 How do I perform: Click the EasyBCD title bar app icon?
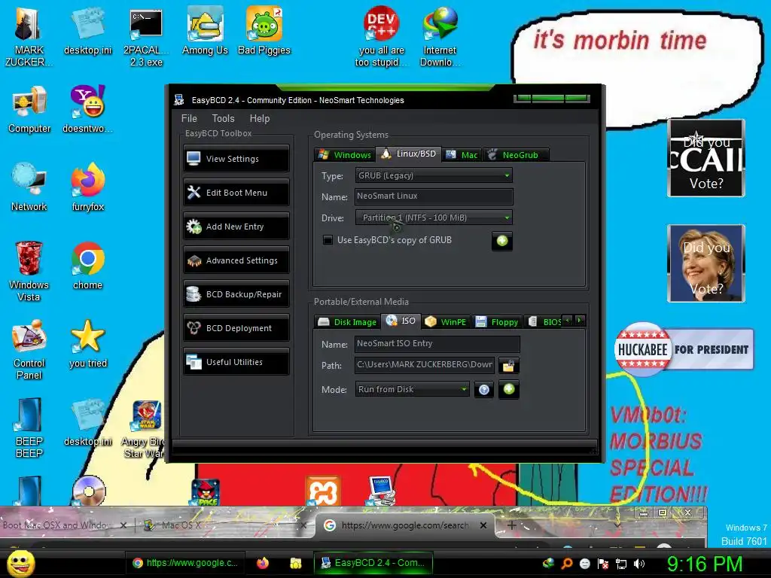coord(179,100)
